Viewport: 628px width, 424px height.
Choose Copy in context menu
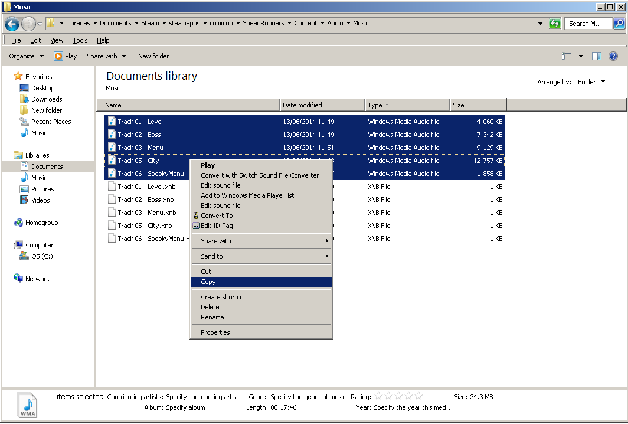tap(261, 282)
